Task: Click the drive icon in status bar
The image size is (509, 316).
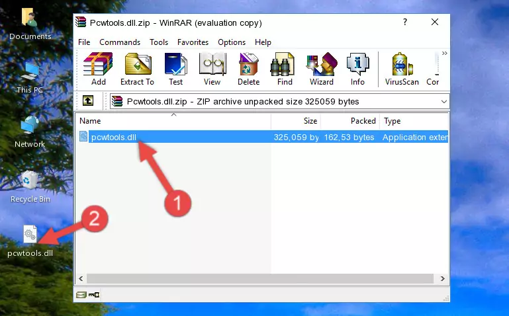Action: (81, 295)
